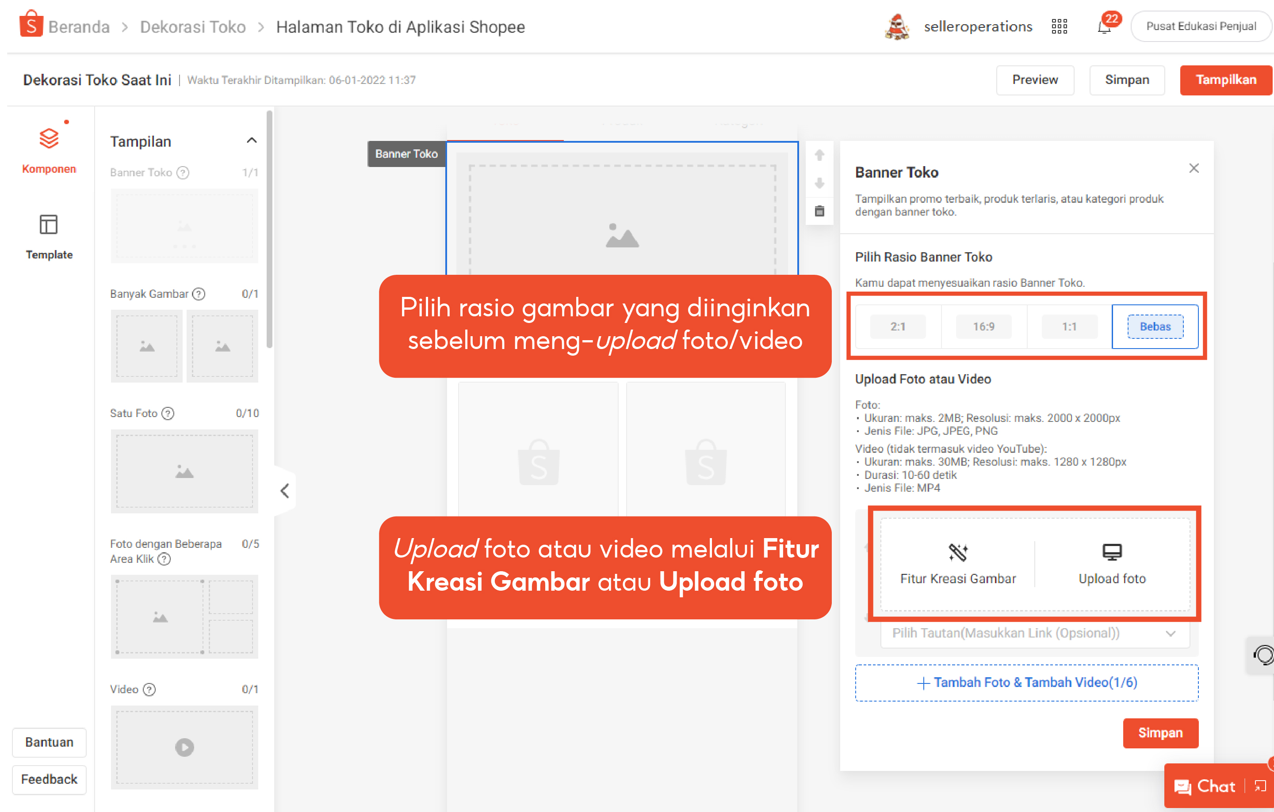The image size is (1274, 812).
Task: Save banner with panel Simpan button
Action: (1160, 733)
